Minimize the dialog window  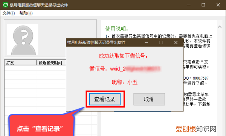147,42
